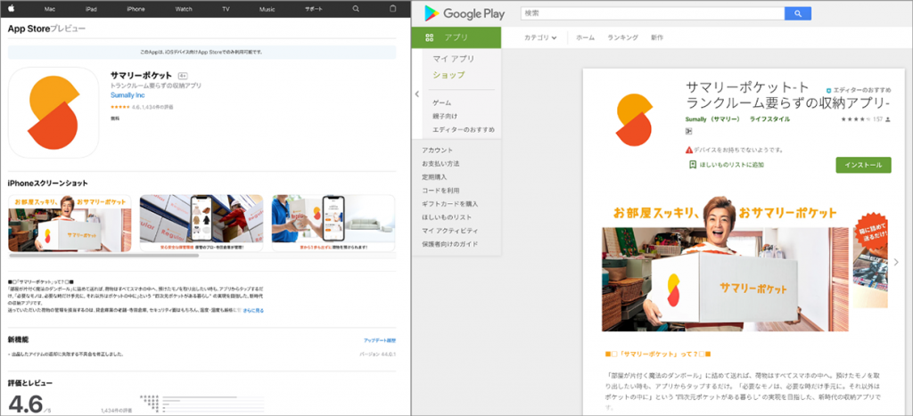Open アップデート履歴 link on App Store page
The image size is (913, 416).
click(380, 340)
